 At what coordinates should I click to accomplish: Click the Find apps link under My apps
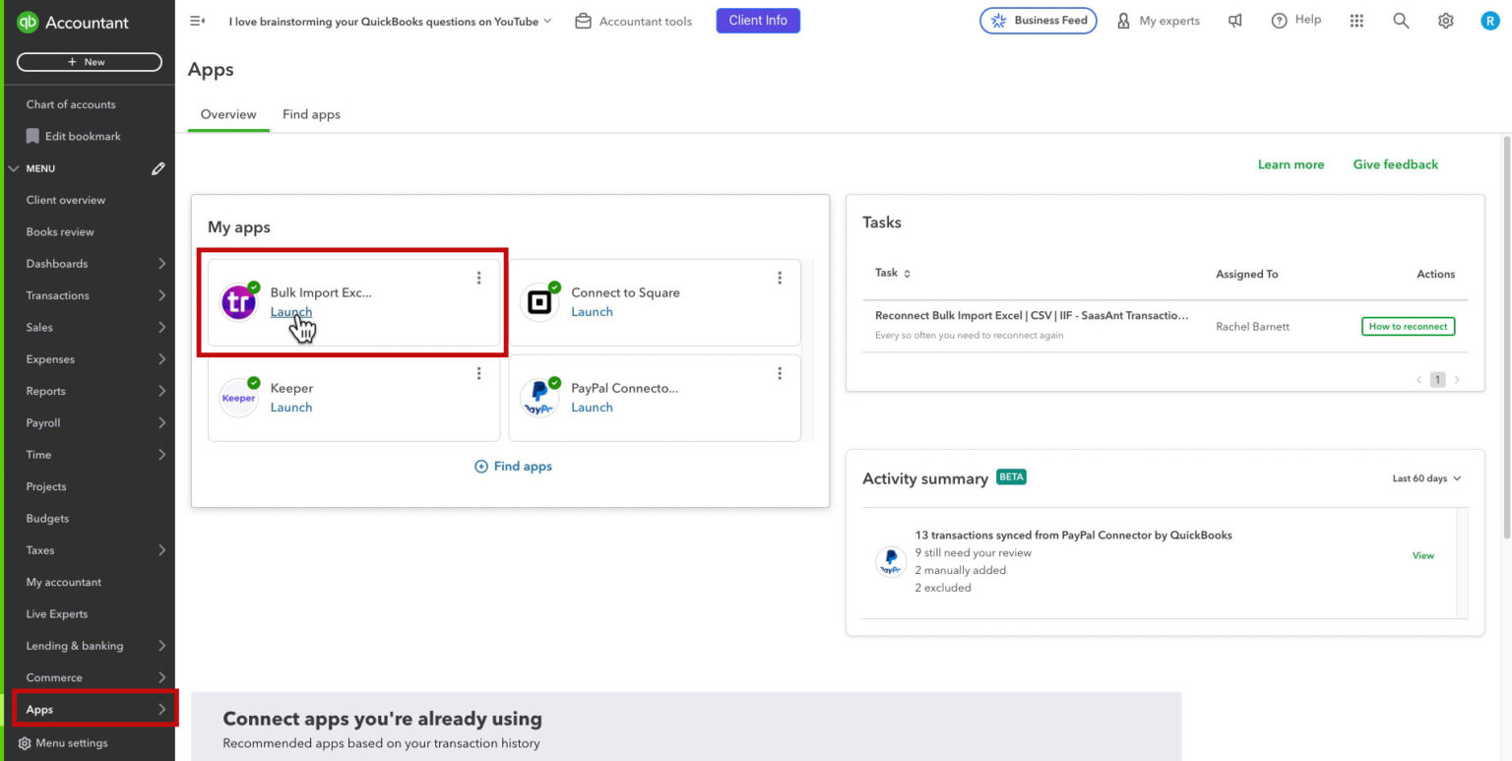pyautogui.click(x=513, y=467)
